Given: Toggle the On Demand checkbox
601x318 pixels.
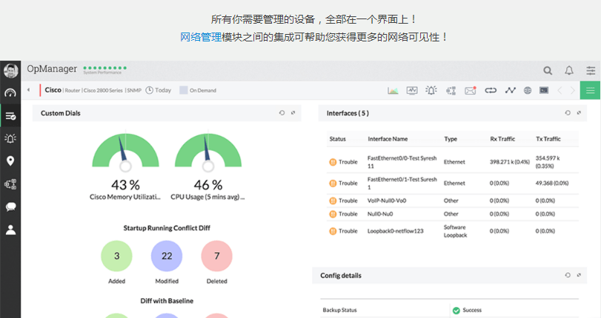Looking at the screenshot, I should 184,90.
